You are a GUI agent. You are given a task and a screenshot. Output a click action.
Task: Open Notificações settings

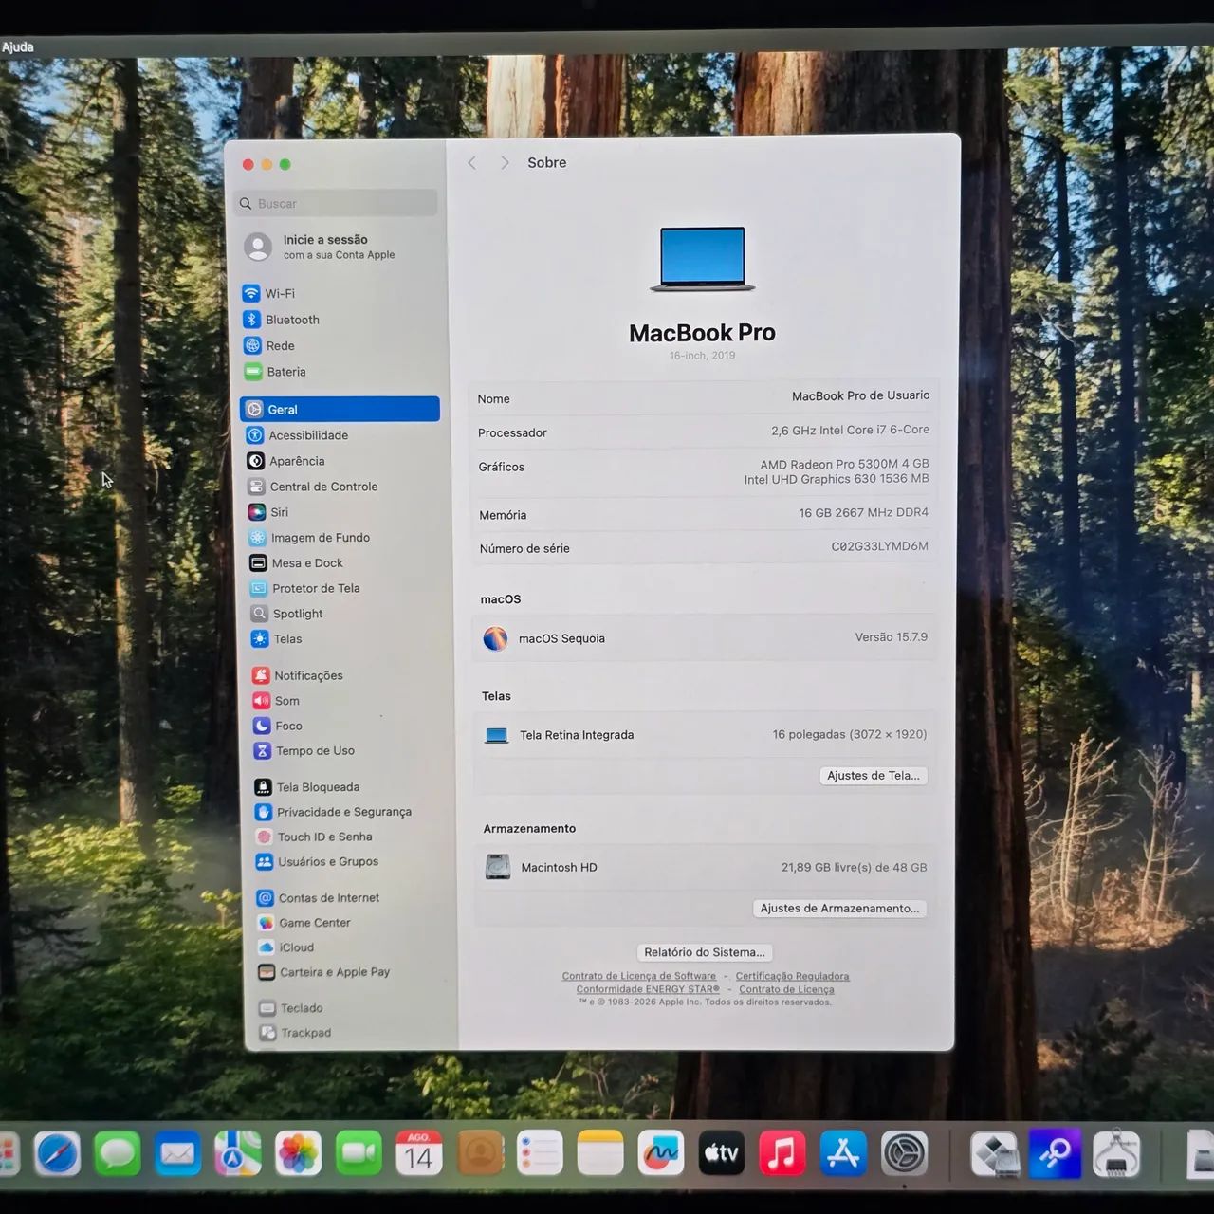coord(298,675)
